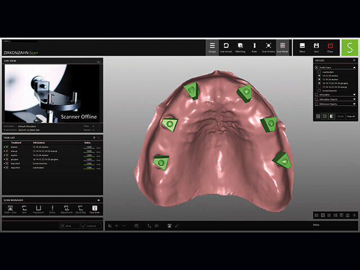The height and width of the screenshot is (270, 360).
Task: Uncheck the 14-22-26-marker scan
Action: coord(319,76)
